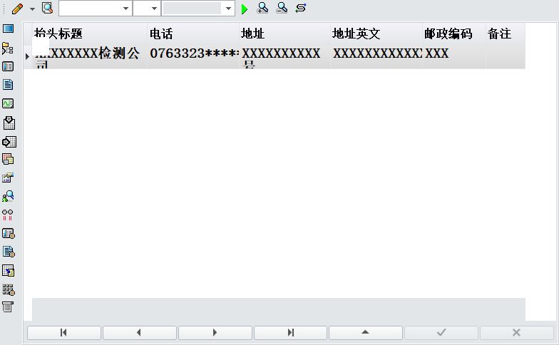This screenshot has width=559, height=345.
Task: Click the 邮政编码 column header
Action: (x=454, y=34)
